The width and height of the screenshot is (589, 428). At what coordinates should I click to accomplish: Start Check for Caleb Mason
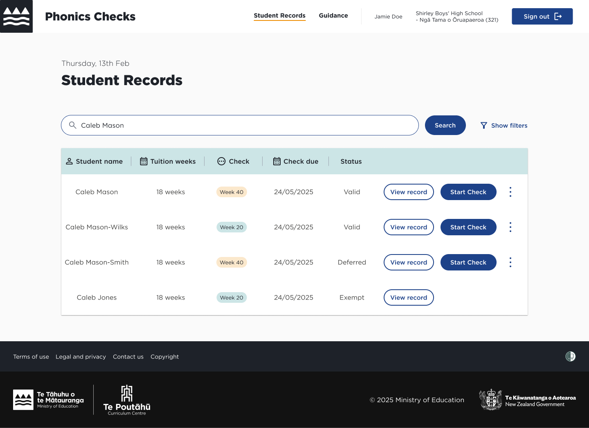(x=468, y=192)
